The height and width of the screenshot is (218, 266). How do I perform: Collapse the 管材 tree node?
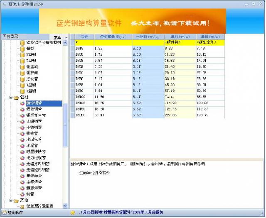coord(10,97)
